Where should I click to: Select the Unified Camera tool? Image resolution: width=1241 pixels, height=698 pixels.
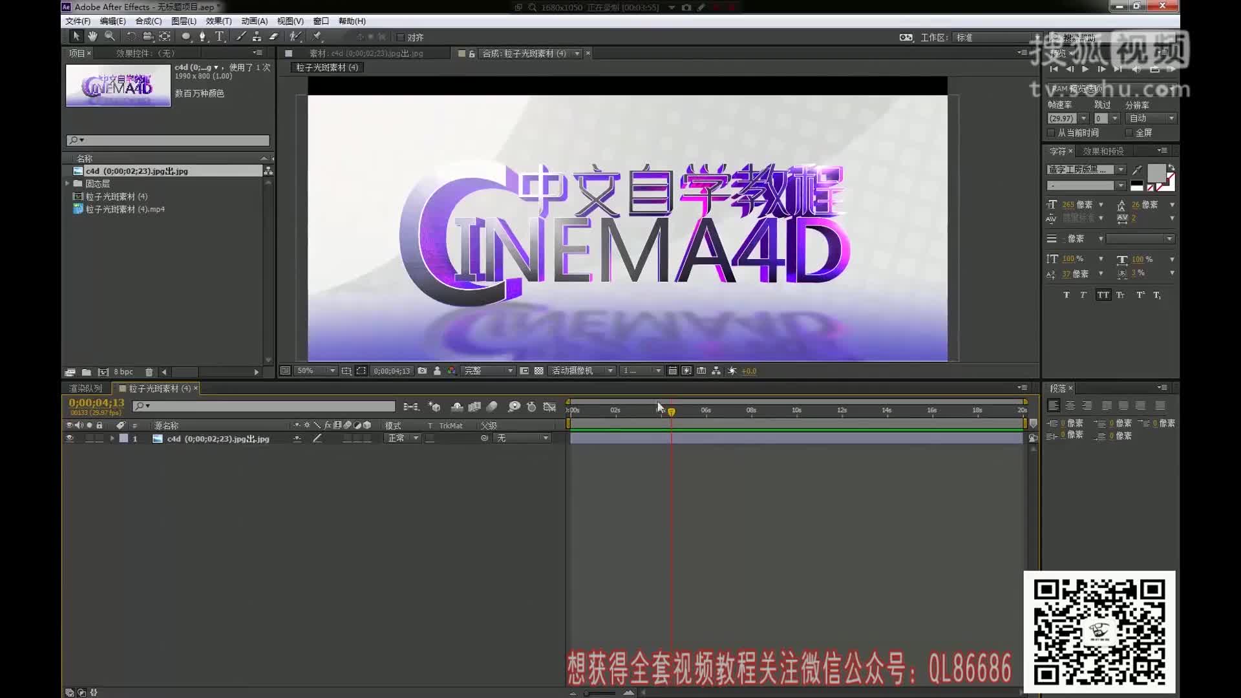click(x=148, y=37)
